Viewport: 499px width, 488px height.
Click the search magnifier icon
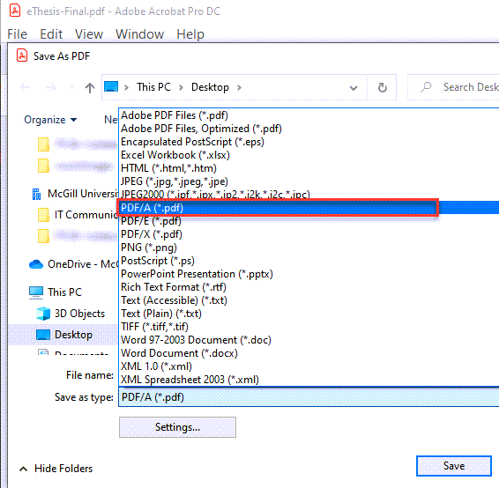(426, 87)
